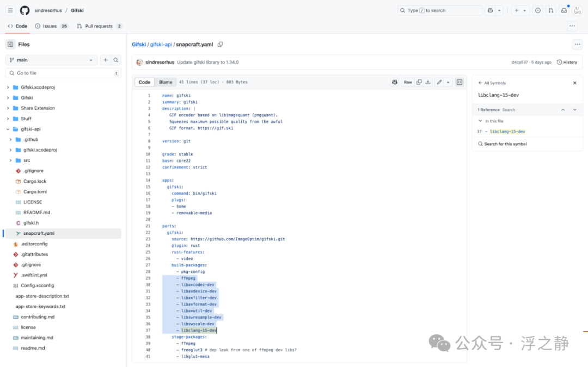Open the Pull requests tab

[99, 26]
